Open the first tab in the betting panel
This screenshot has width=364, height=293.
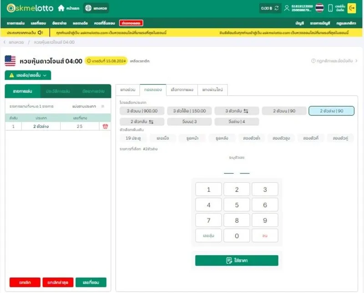(x=127, y=89)
